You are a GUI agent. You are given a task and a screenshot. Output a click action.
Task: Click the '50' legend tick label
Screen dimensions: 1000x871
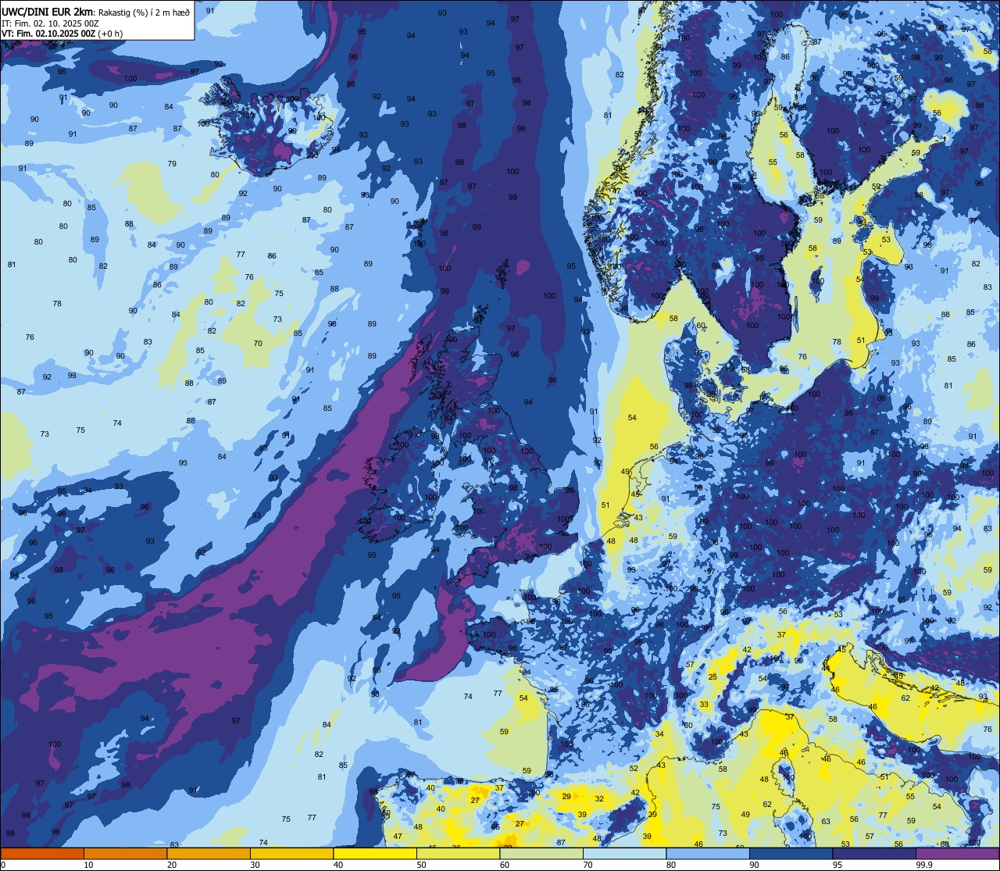click(x=421, y=865)
